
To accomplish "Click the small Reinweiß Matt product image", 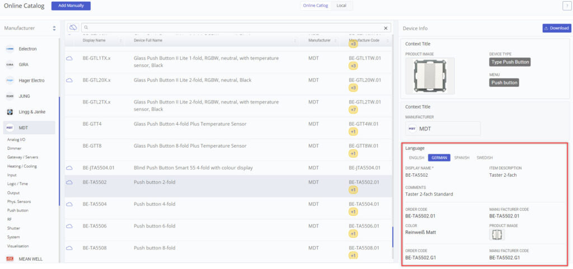I will [x=497, y=235].
